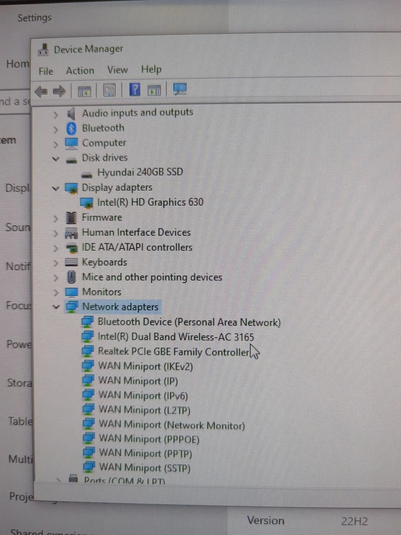Expand the Computer category chevron
The image size is (401, 535).
[56, 145]
